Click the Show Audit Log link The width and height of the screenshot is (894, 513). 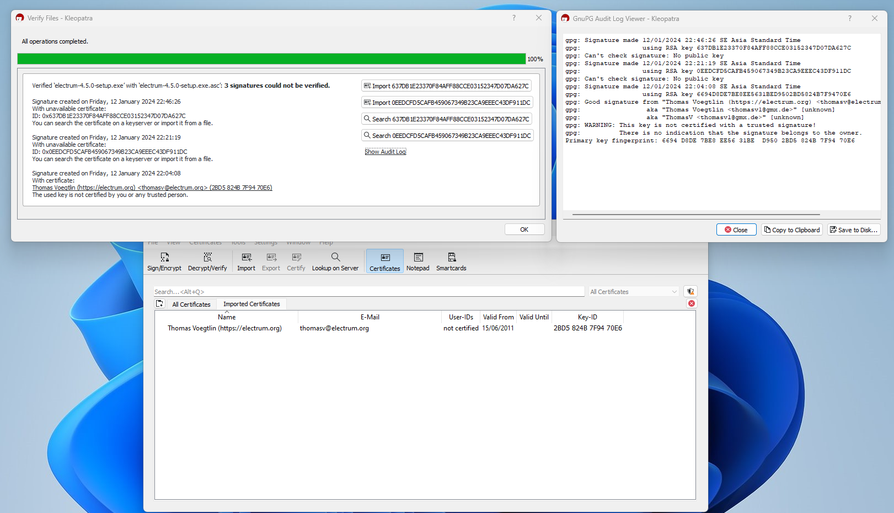point(386,152)
